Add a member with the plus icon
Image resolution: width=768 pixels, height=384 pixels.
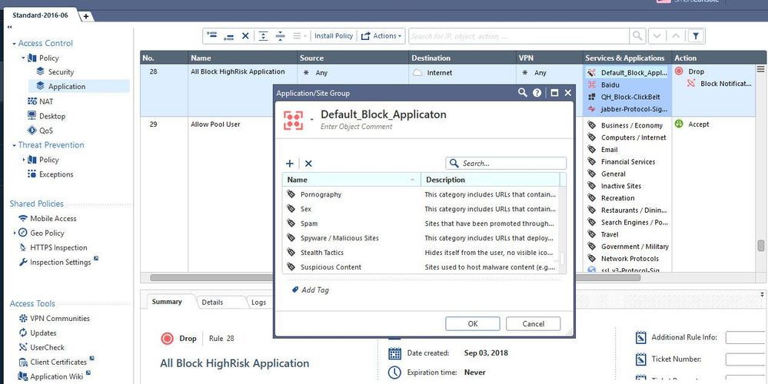tap(290, 164)
